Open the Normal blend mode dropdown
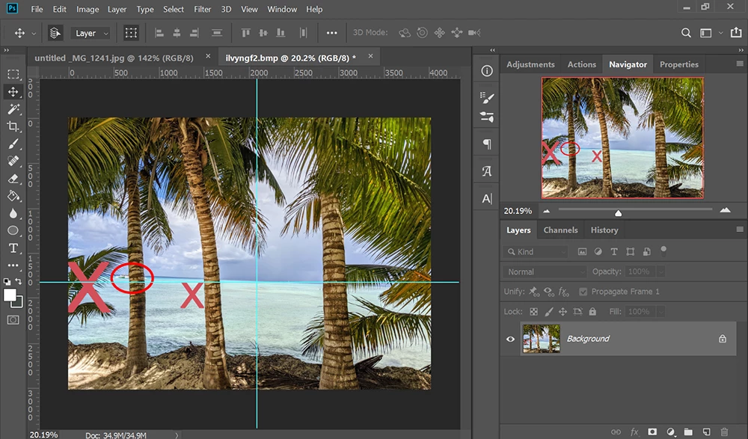Screen dimensions: 748x439 point(545,271)
